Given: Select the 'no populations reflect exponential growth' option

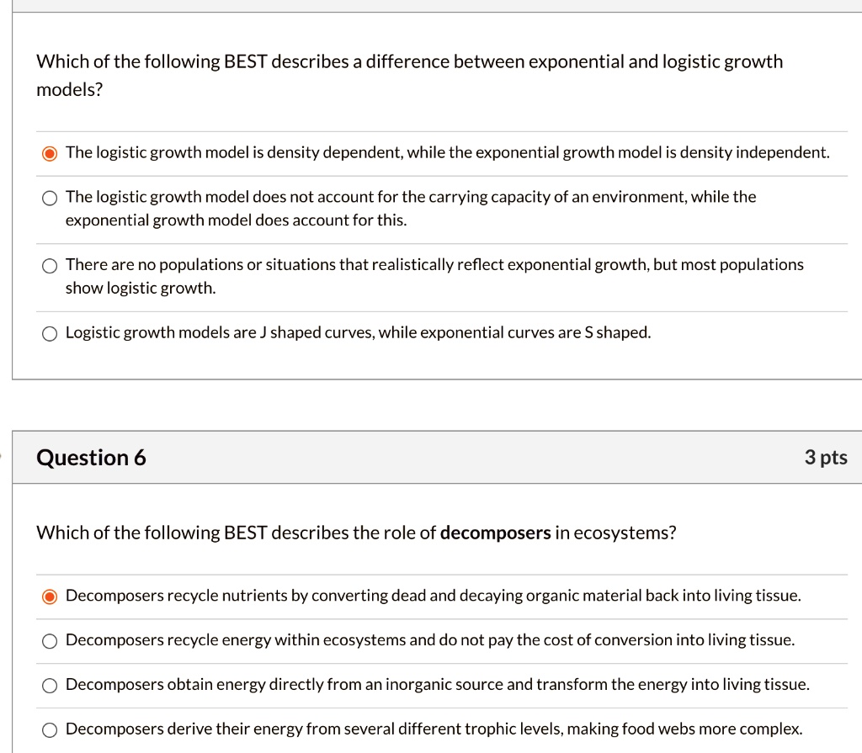Looking at the screenshot, I should (x=50, y=265).
